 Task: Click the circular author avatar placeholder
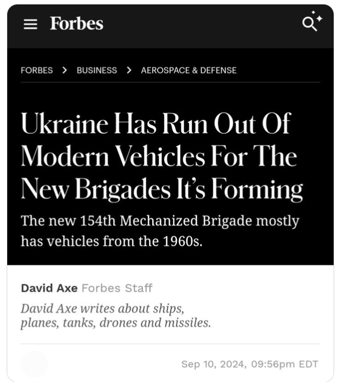point(34,364)
